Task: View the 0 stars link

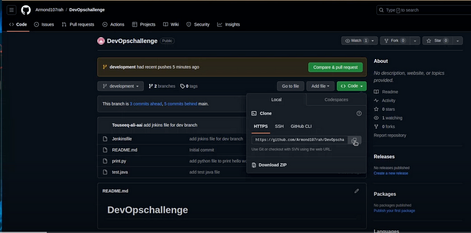Action: (384, 110)
